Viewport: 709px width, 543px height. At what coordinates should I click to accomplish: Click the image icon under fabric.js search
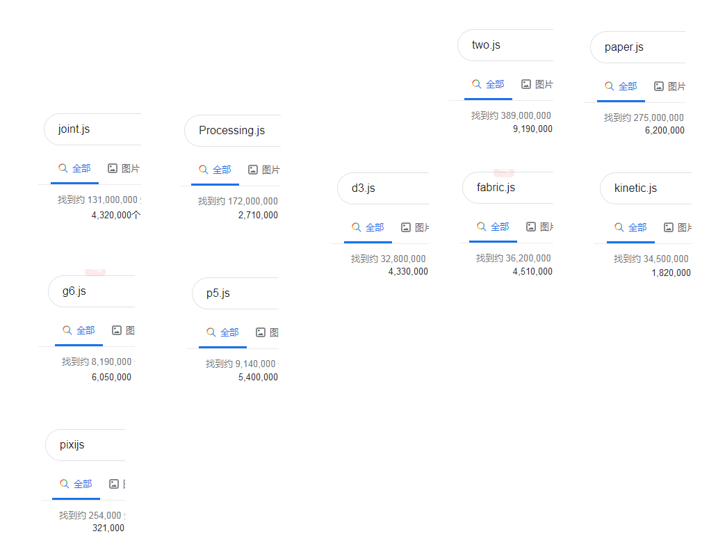(531, 227)
